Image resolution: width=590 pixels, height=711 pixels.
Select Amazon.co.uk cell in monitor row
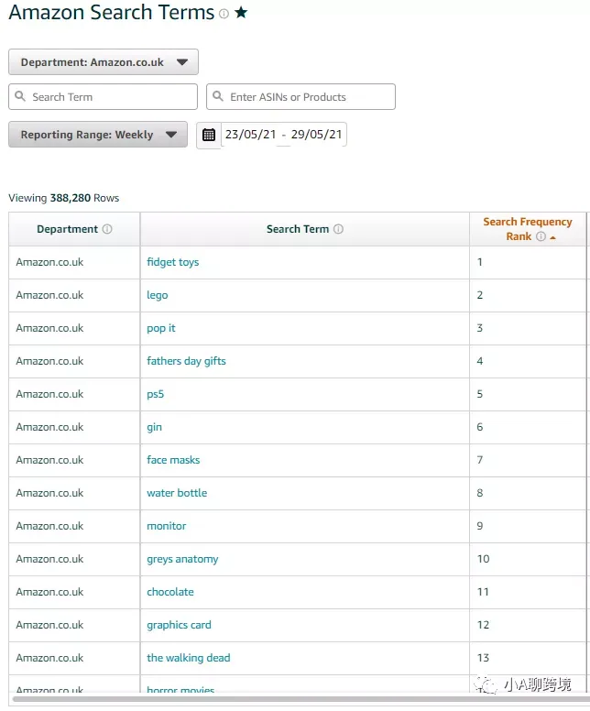coord(74,526)
